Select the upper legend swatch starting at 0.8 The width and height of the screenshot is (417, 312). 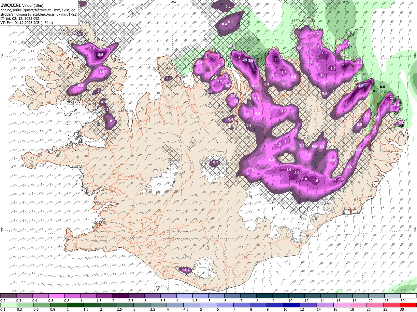click(x=72, y=296)
